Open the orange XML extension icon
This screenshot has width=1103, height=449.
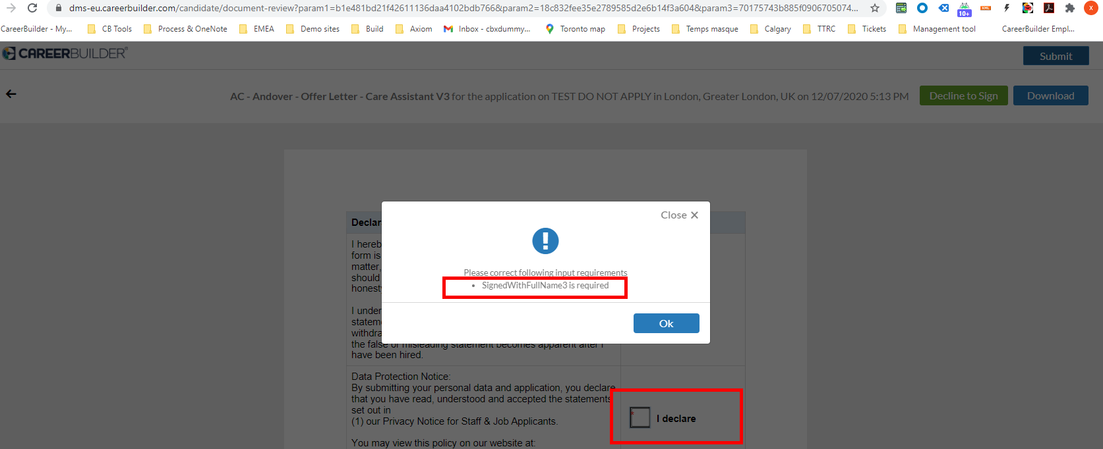coord(986,8)
